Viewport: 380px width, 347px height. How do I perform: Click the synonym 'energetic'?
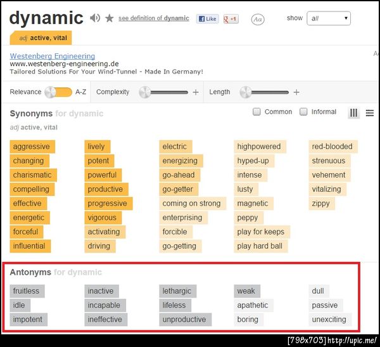(x=30, y=218)
